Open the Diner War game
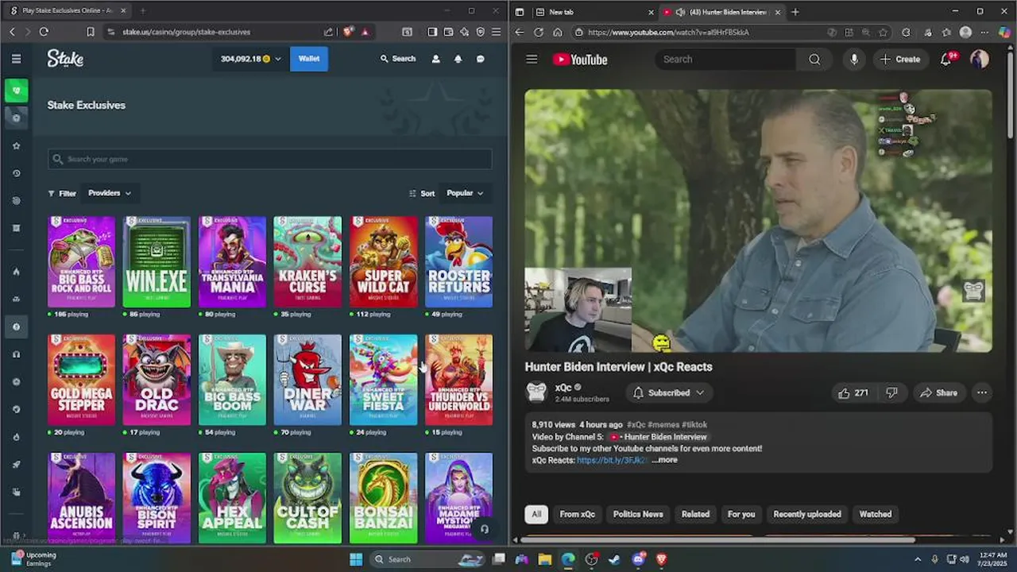This screenshot has height=572, width=1017. coord(307,380)
